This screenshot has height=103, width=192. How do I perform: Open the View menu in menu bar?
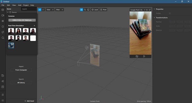[14, 5]
